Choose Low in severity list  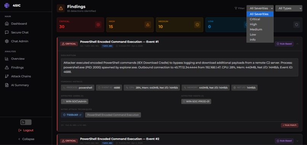pos(260,34)
